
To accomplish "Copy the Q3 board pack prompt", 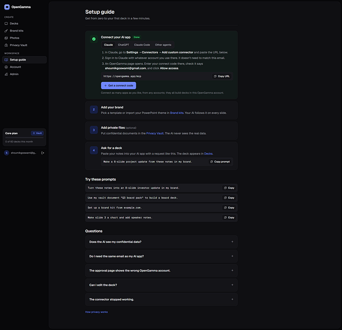I will tap(229, 198).
